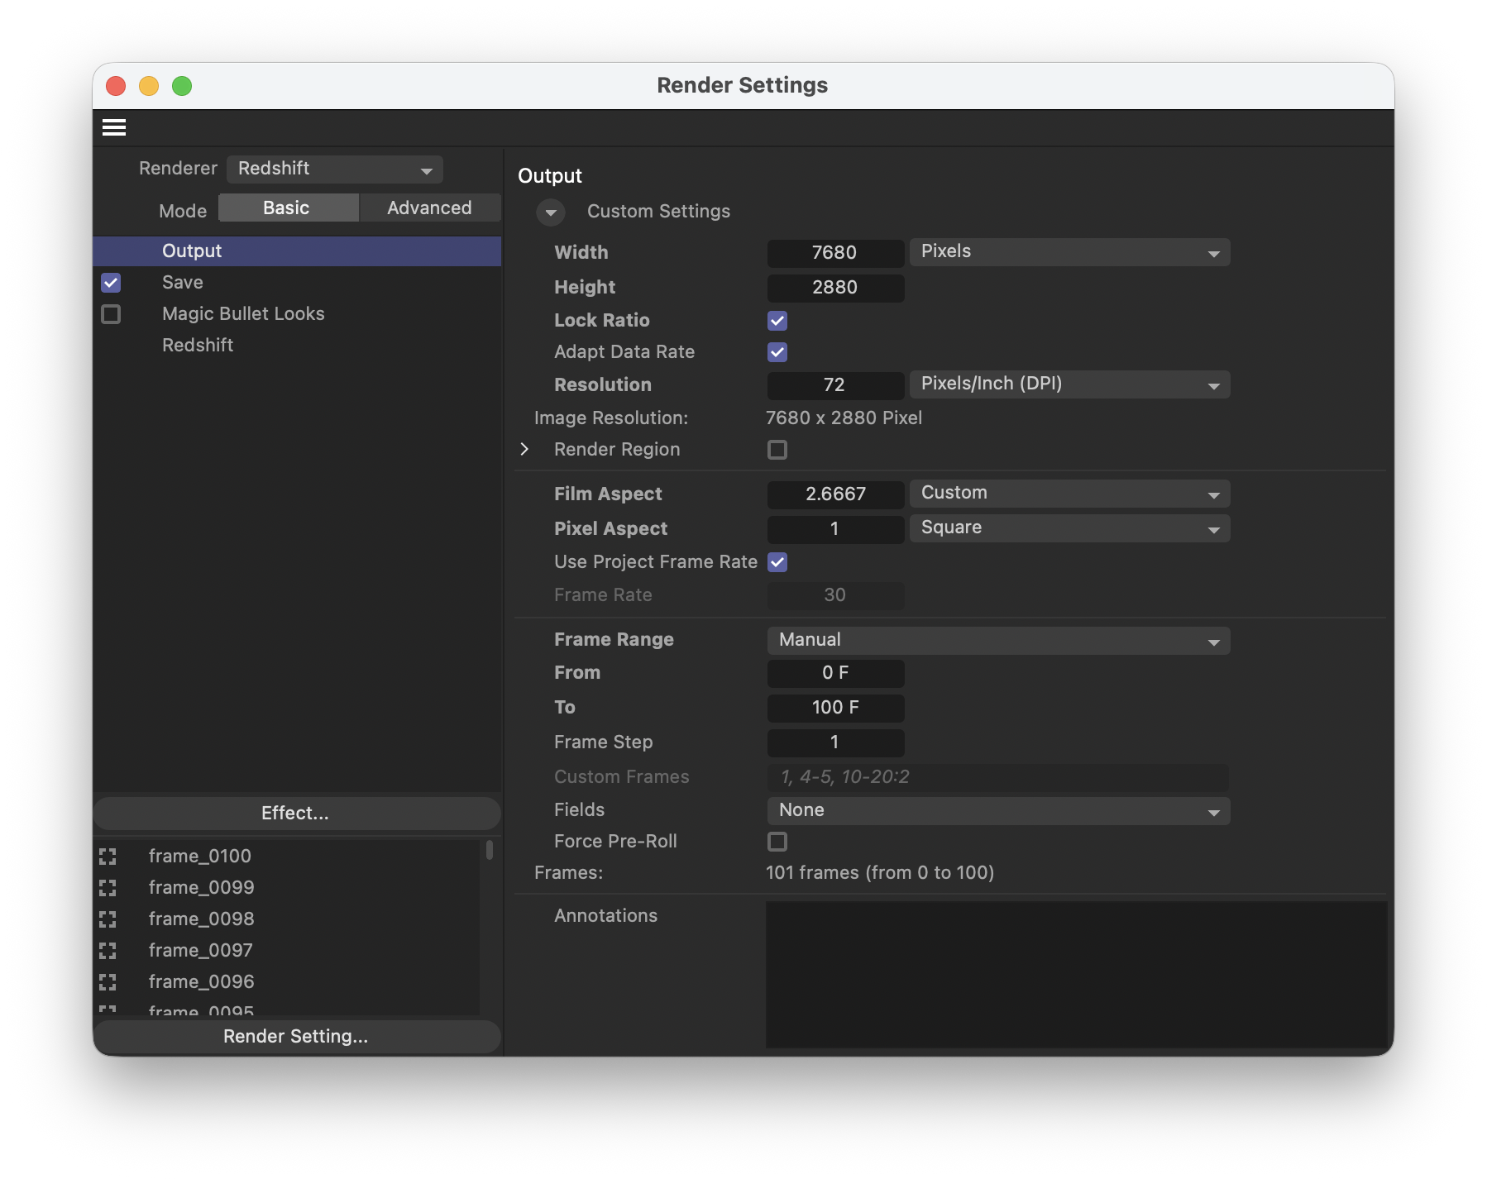
Task: Click the Width value field
Action: 834,253
